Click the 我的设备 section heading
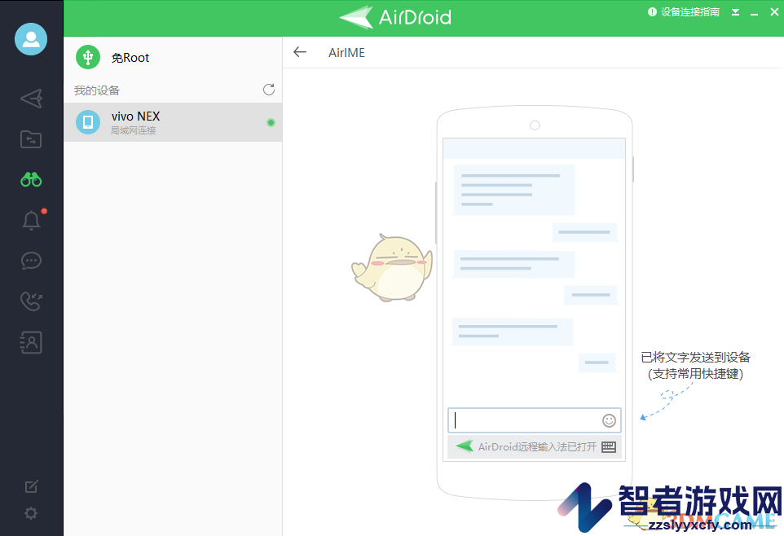Image resolution: width=784 pixels, height=536 pixels. click(97, 90)
